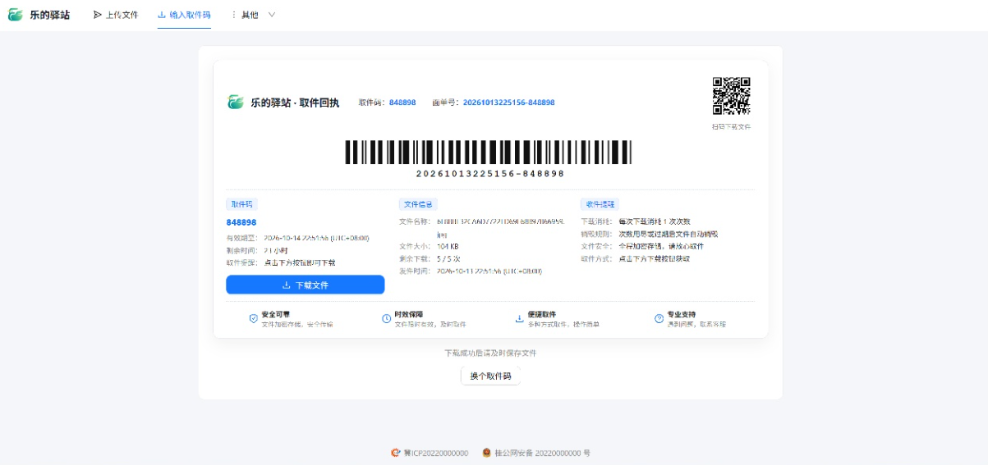
Task: Click the 时效保障 feature label
Action: (408, 314)
